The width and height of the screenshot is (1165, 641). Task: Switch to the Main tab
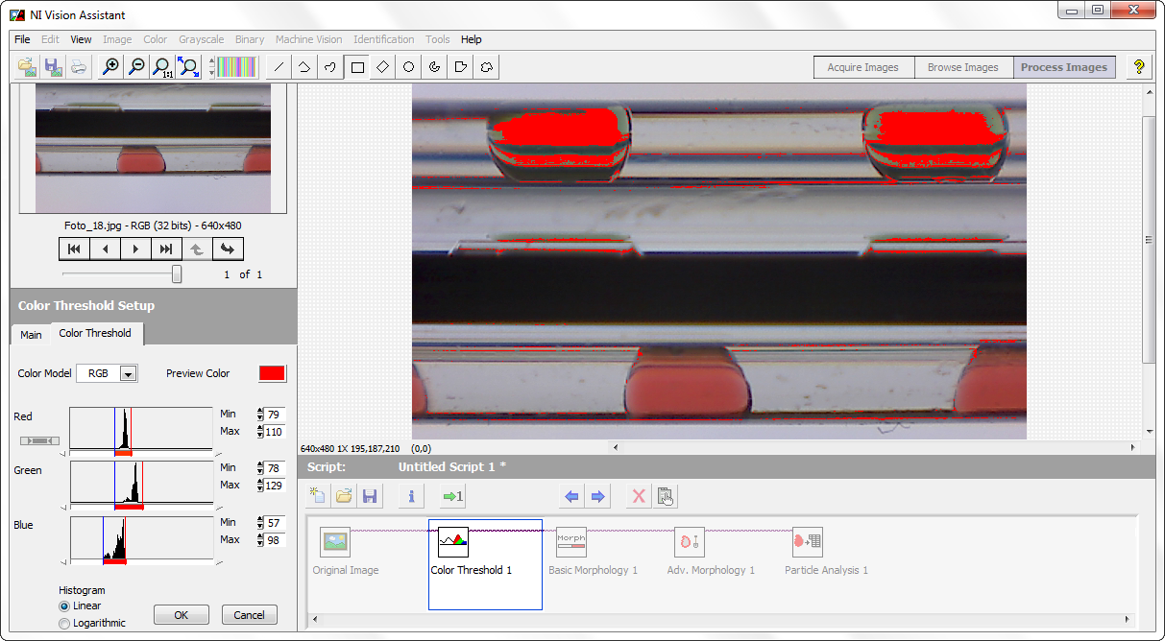click(x=32, y=335)
